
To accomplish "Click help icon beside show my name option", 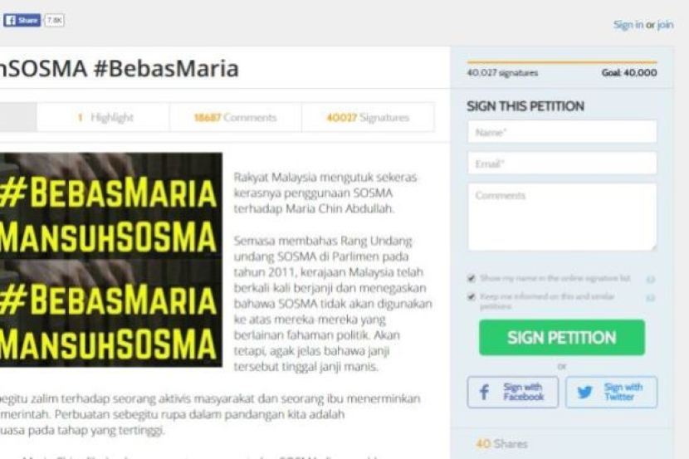I will click(x=651, y=280).
